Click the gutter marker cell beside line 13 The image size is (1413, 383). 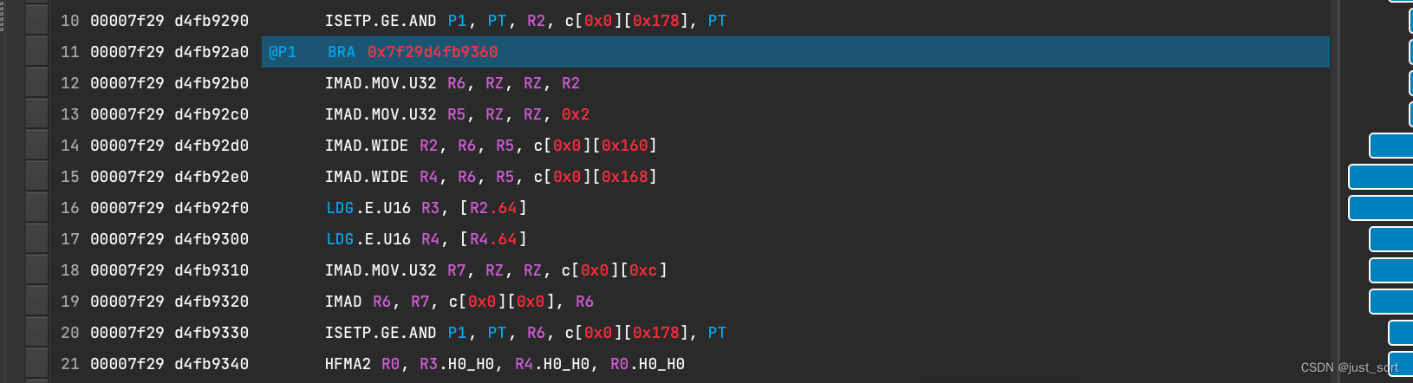(x=36, y=114)
